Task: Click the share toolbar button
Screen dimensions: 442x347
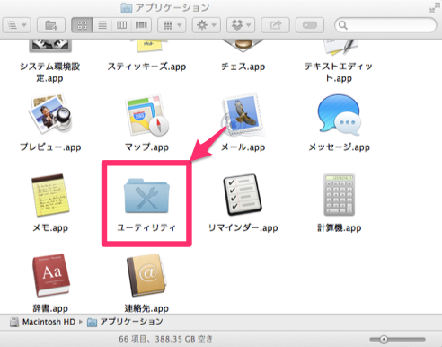Action: (276, 25)
